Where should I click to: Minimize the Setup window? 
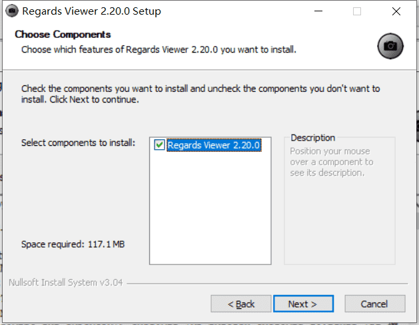point(318,11)
